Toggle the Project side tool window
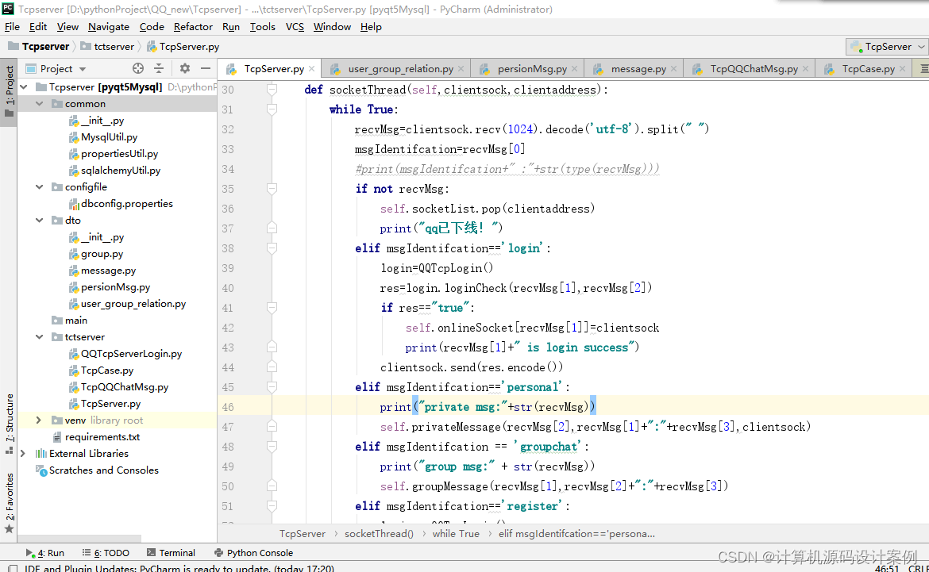This screenshot has height=572, width=929. [x=9, y=91]
